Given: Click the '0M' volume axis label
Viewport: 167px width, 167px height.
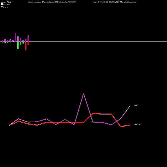Looking at the screenshot, I should pos(136,105).
